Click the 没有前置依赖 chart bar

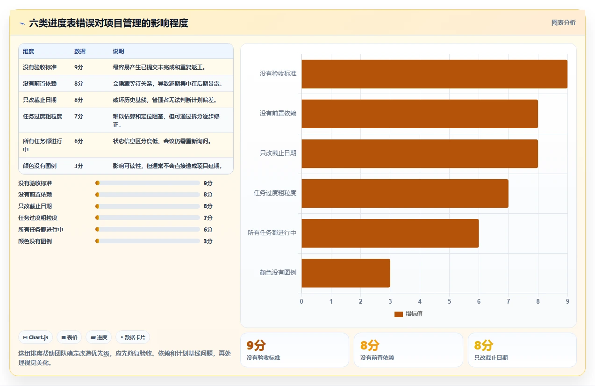pos(420,114)
